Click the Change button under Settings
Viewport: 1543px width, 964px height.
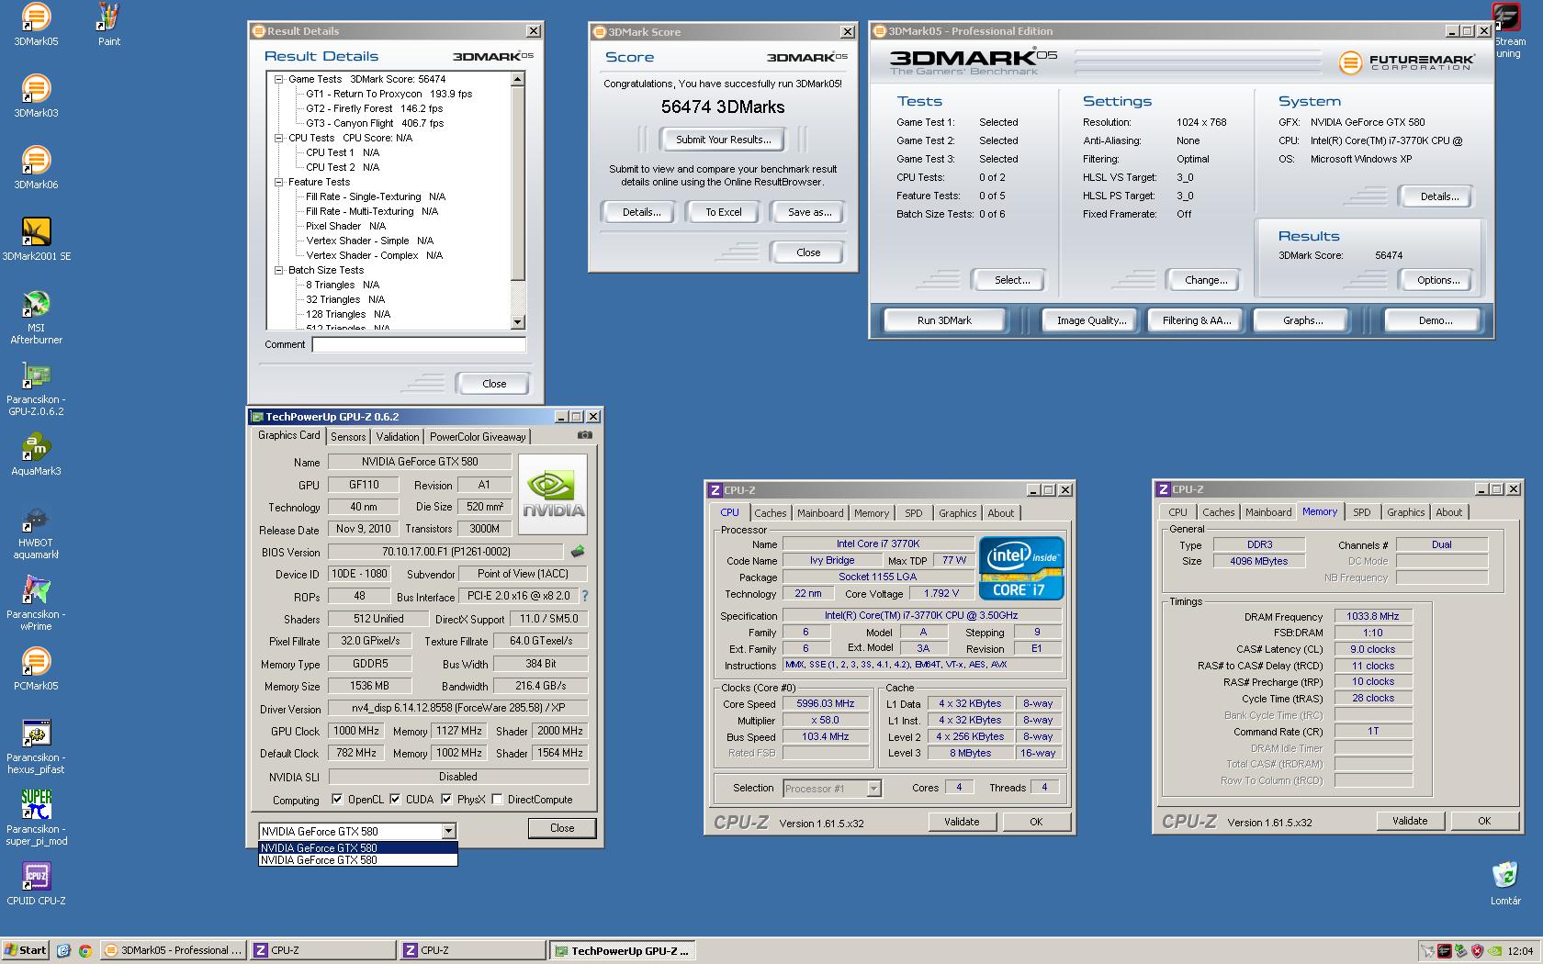[1206, 280]
